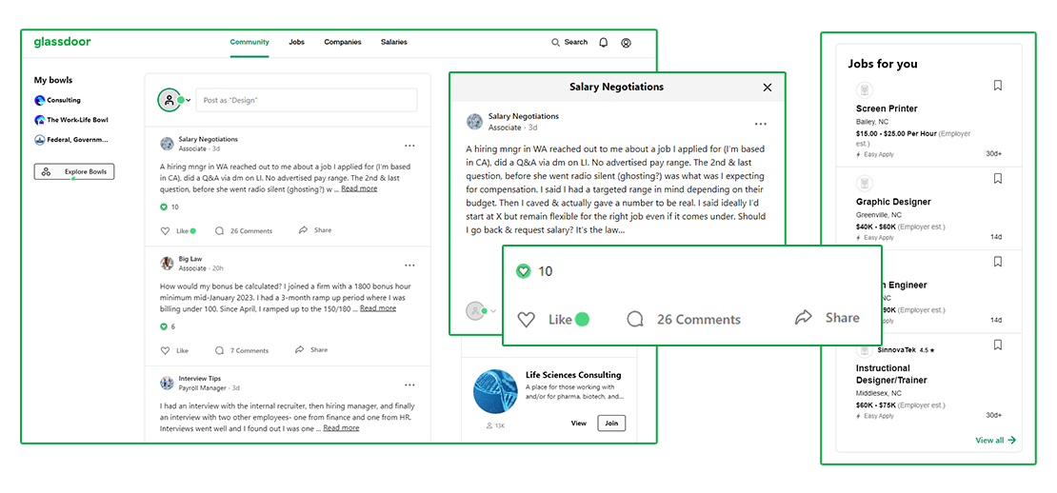Open the Consulting bowl
Screen dimensions: 1057x493
point(57,100)
